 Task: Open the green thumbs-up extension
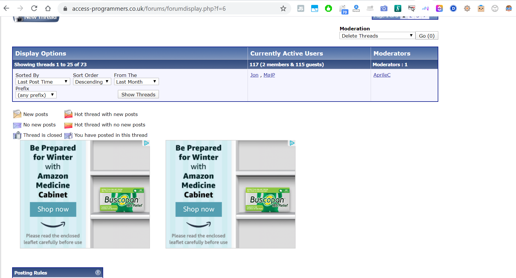[x=328, y=8]
